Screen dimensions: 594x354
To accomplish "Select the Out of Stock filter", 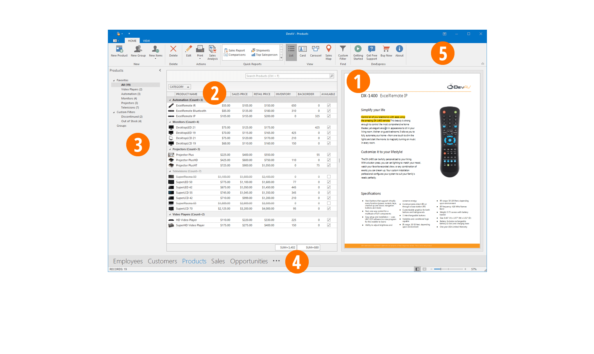I will (x=131, y=121).
